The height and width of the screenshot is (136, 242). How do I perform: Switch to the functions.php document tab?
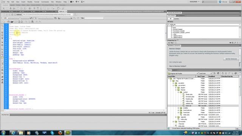tap(51, 11)
